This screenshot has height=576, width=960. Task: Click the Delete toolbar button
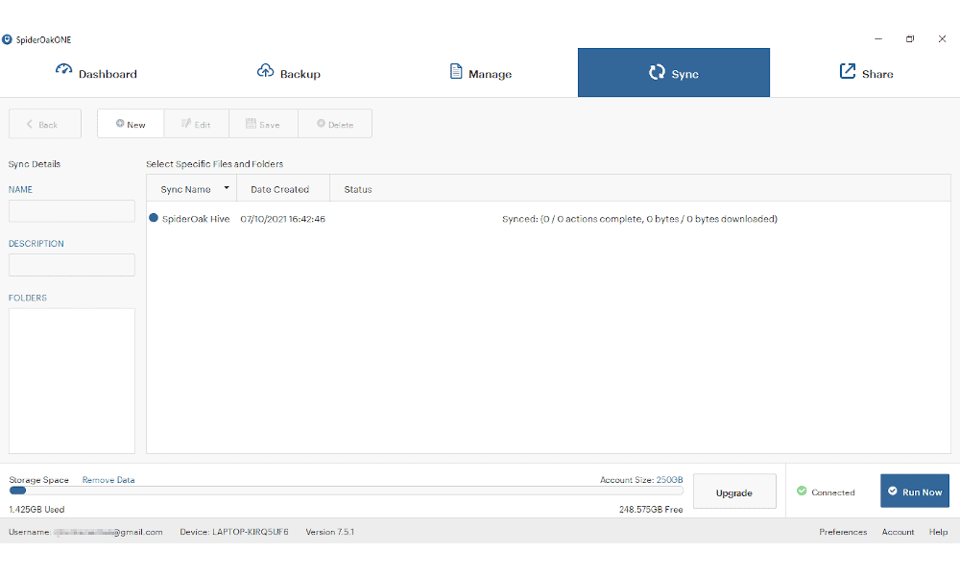[335, 124]
